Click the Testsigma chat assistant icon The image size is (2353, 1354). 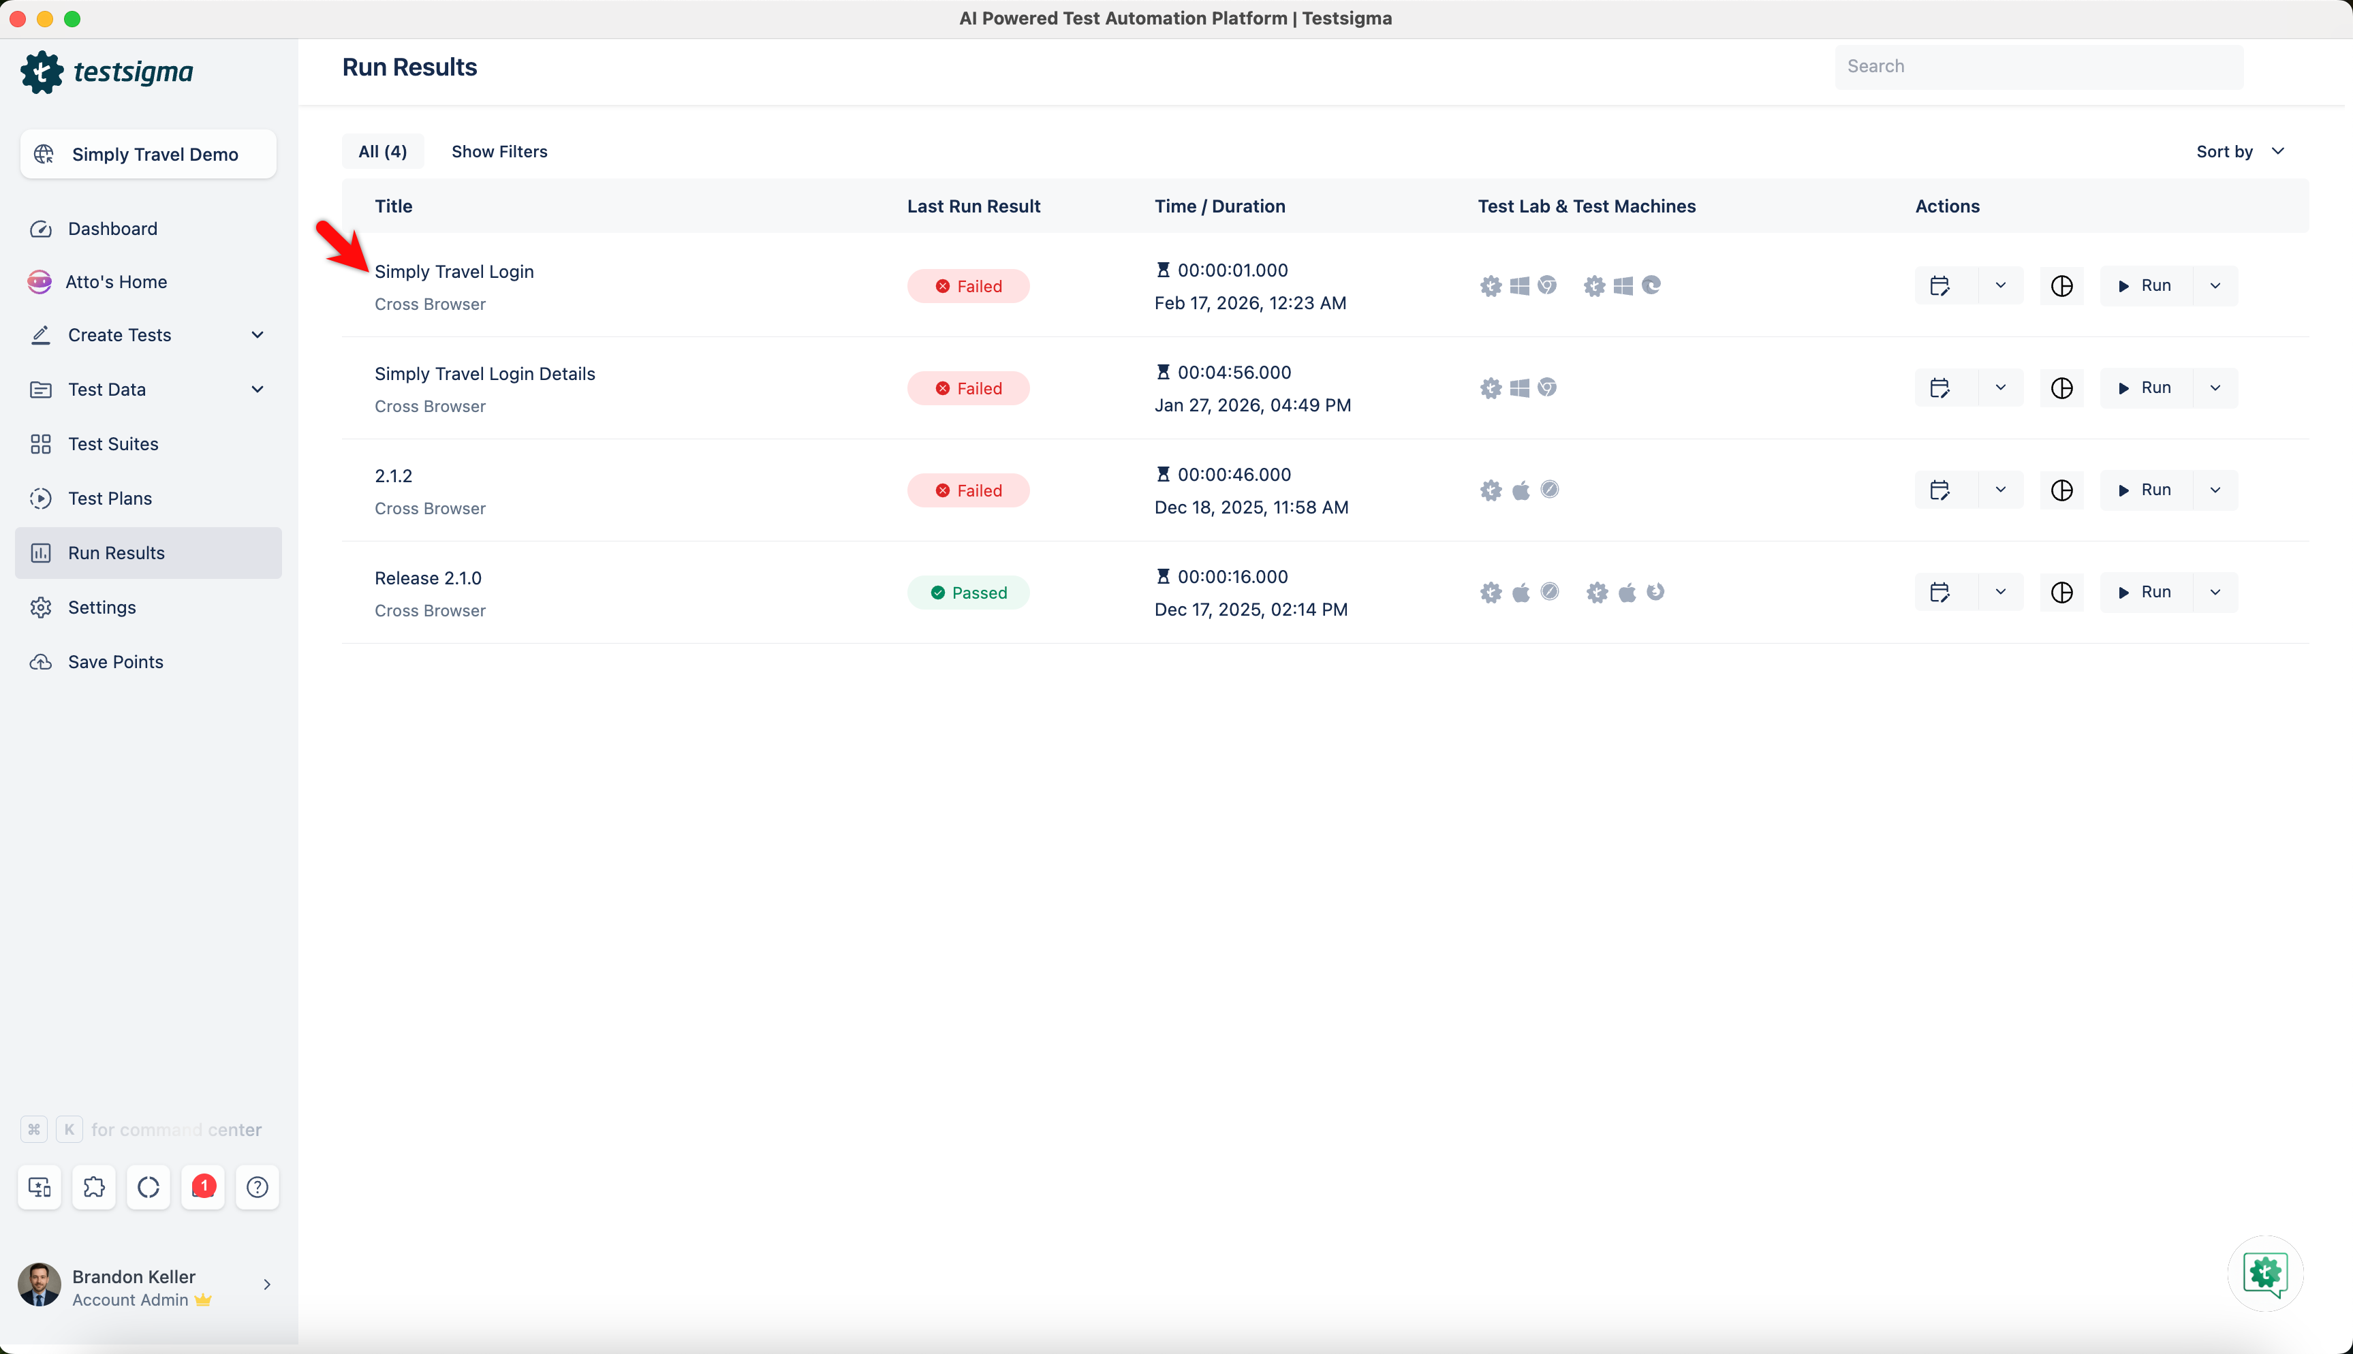2264,1273
